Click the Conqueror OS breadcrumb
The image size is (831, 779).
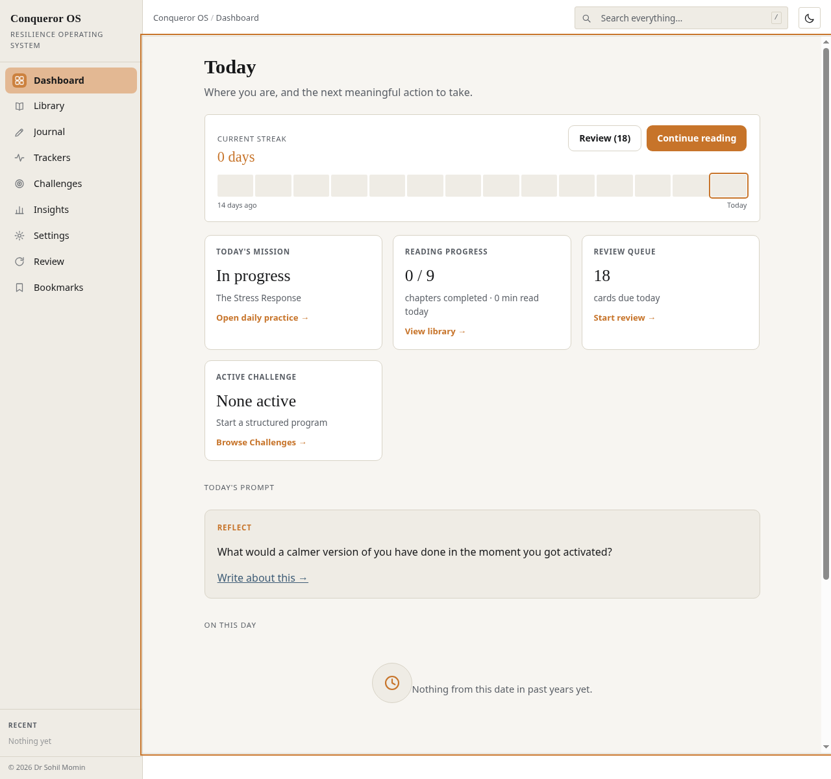tap(180, 18)
